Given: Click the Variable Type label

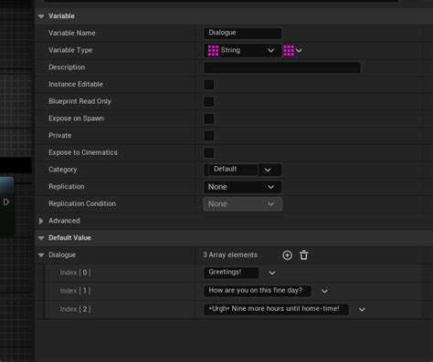Looking at the screenshot, I should tap(70, 50).
